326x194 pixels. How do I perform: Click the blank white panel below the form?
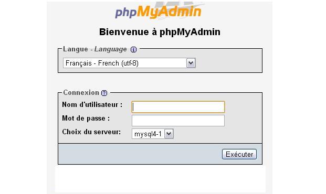point(160,179)
